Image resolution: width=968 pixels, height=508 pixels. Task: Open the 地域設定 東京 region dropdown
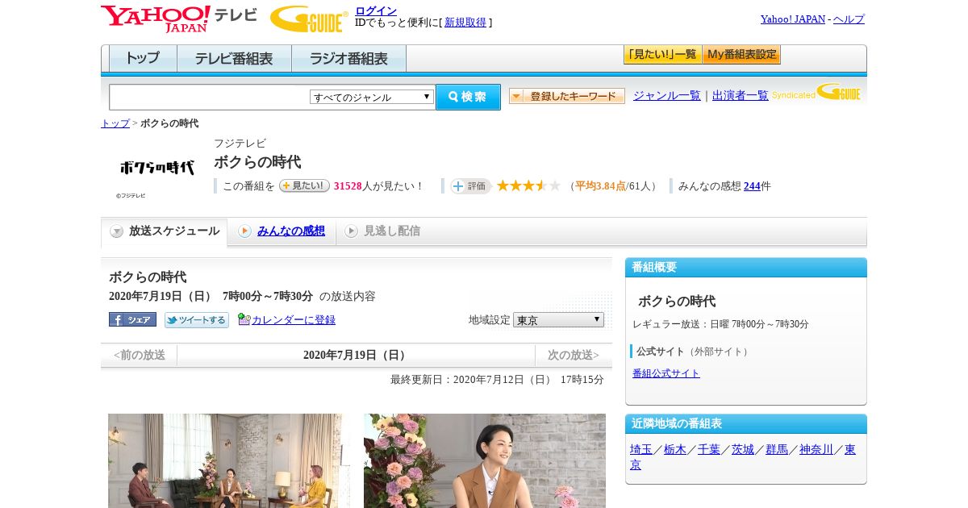[558, 319]
